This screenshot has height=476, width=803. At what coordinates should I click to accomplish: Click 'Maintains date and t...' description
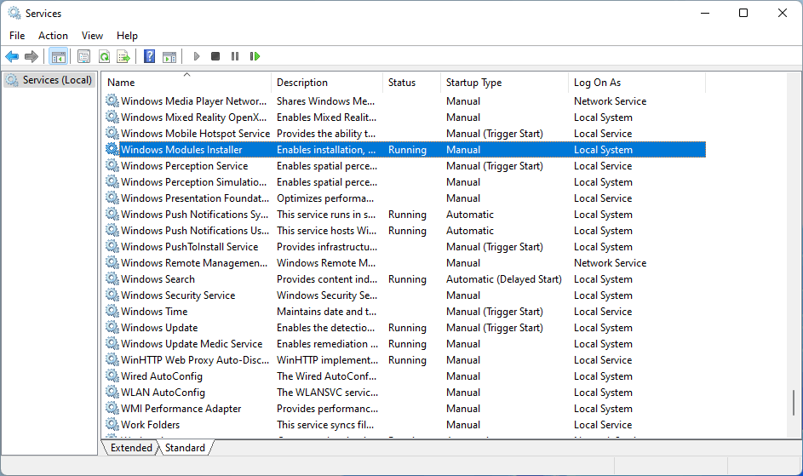pos(326,311)
